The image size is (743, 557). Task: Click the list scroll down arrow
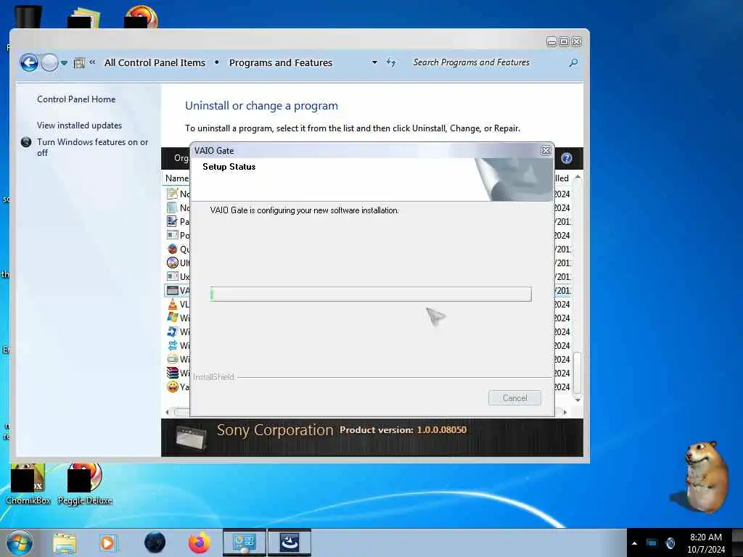[577, 400]
